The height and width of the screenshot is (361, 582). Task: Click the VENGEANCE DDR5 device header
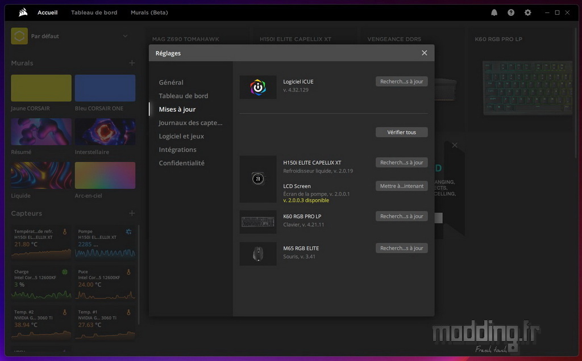pos(394,39)
